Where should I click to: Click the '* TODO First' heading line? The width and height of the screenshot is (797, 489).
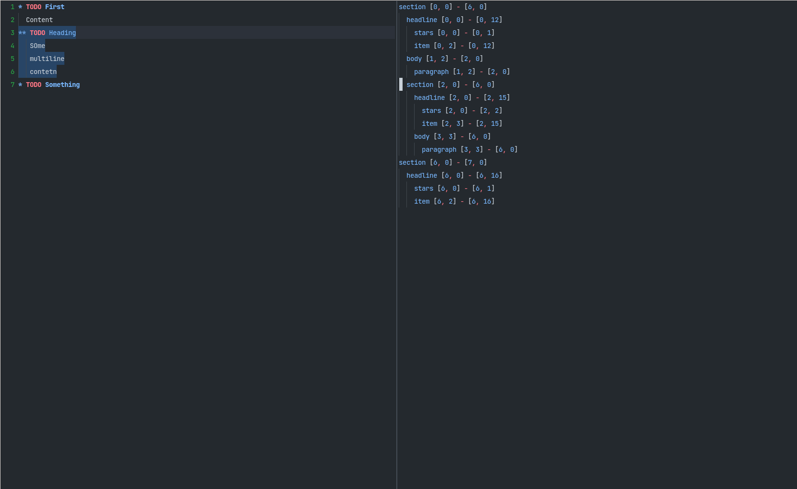click(x=41, y=7)
